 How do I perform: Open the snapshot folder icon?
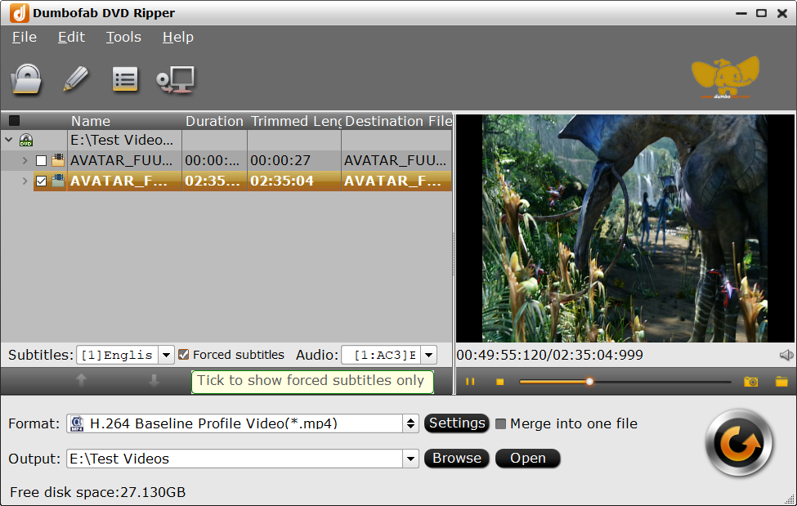781,382
